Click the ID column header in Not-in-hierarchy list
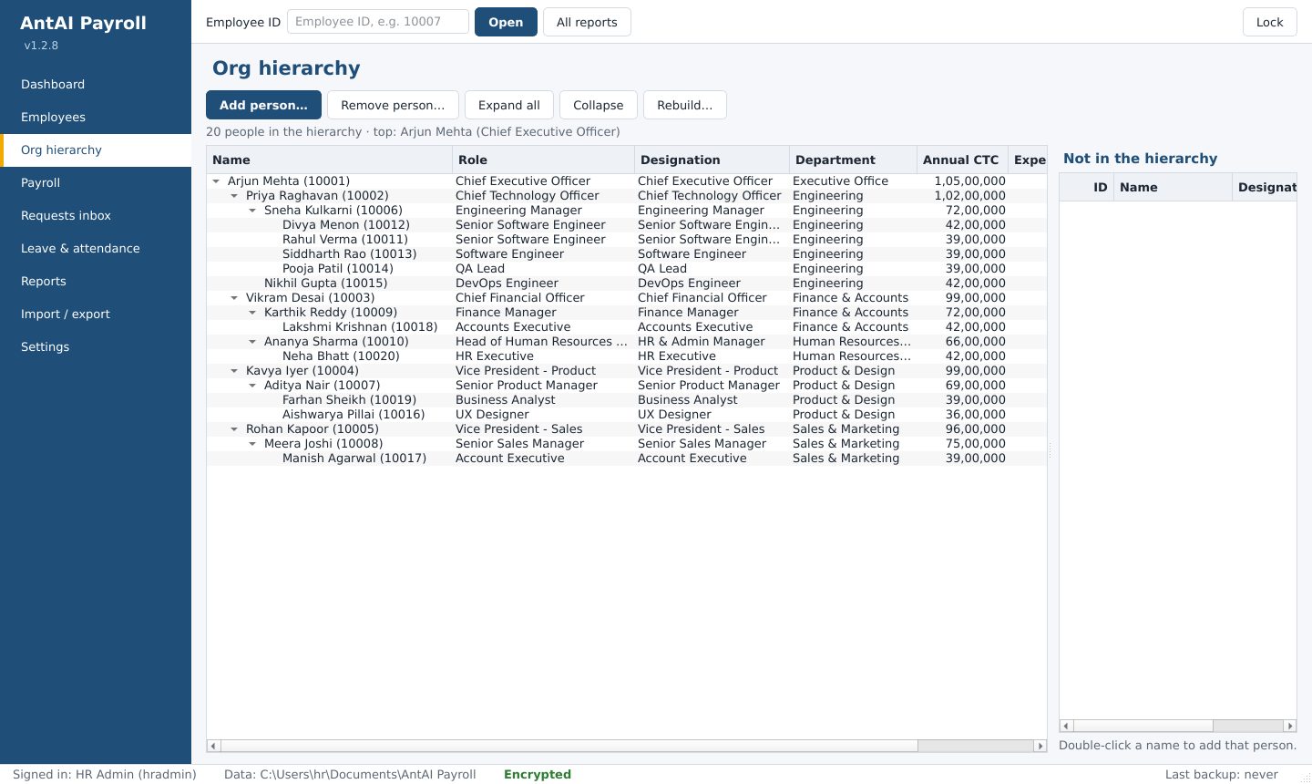This screenshot has width=1312, height=784. click(1087, 187)
